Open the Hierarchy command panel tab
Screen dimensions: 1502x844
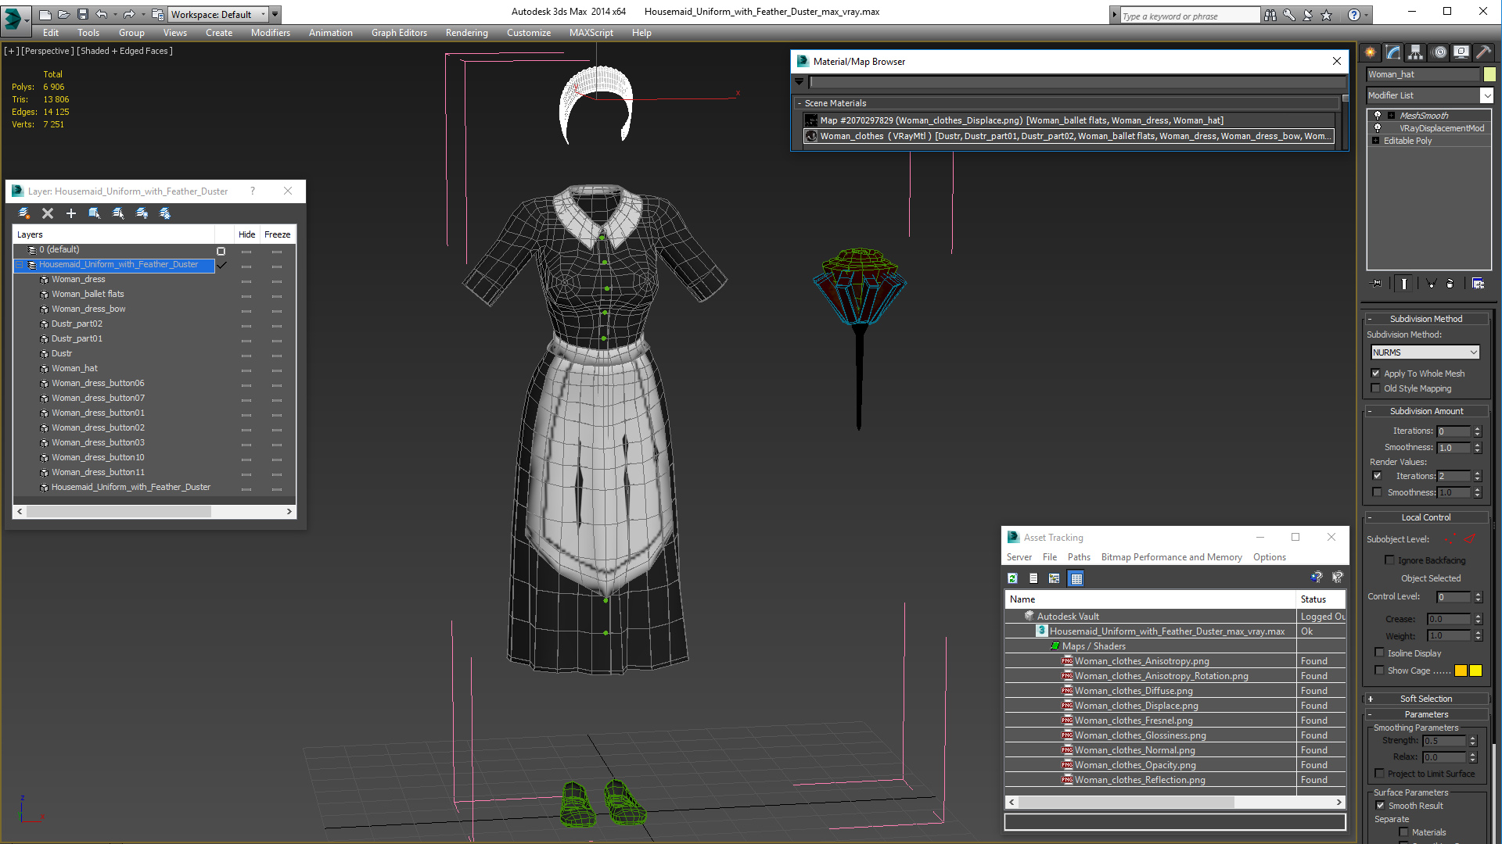pyautogui.click(x=1416, y=52)
